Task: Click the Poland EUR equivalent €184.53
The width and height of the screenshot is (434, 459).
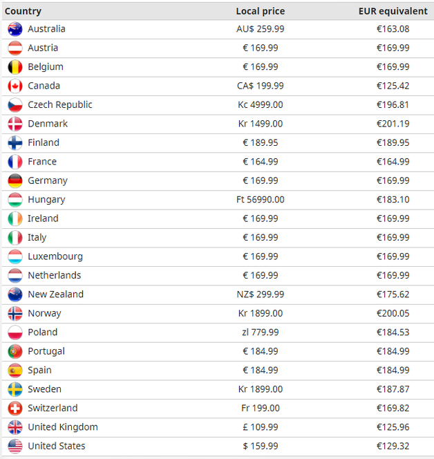Action: click(393, 332)
